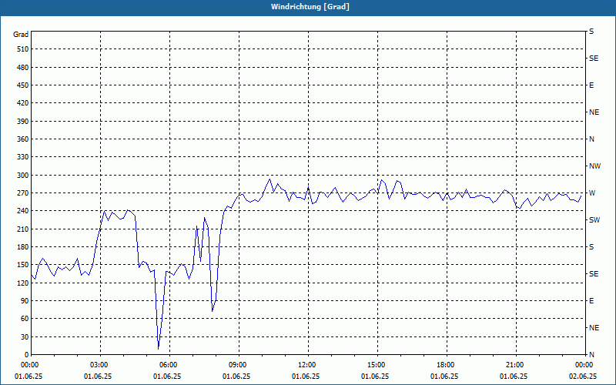616x385 pixels.
Task: Select the 12:00 time axis label
Action: pos(308,365)
